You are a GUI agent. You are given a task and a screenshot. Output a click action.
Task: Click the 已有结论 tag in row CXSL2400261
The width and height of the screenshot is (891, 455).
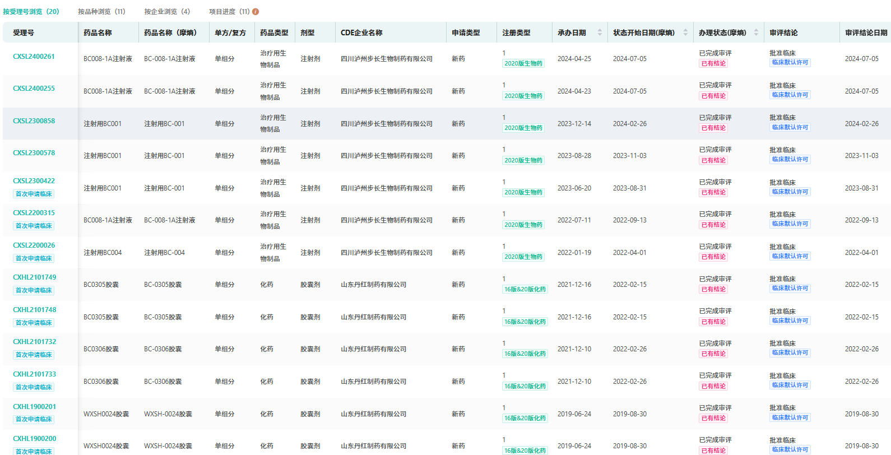click(713, 63)
